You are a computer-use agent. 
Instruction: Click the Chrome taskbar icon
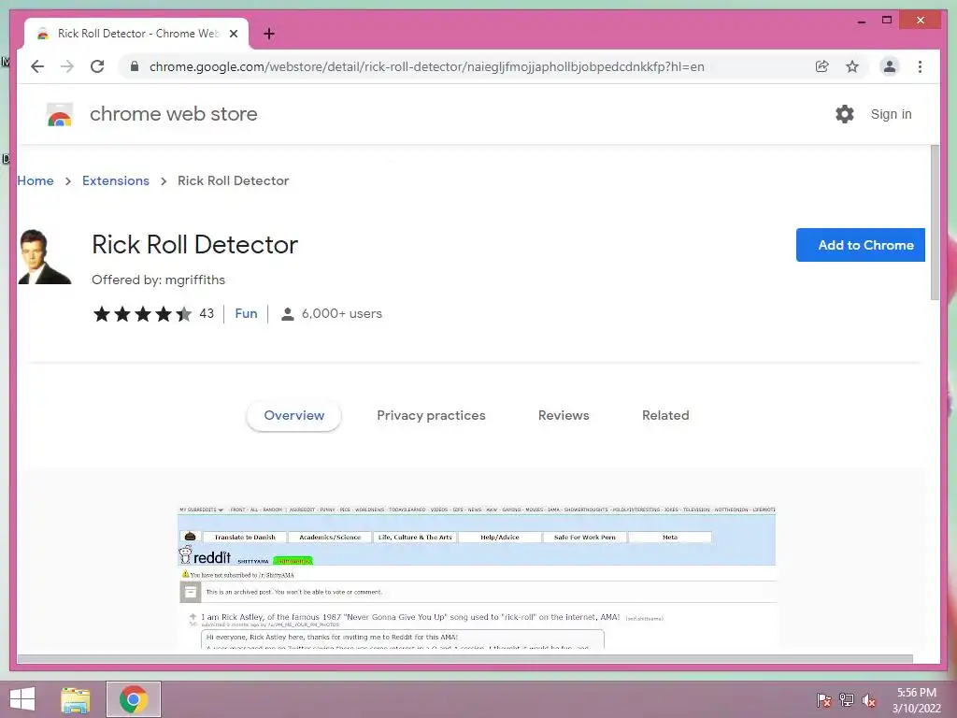[134, 699]
